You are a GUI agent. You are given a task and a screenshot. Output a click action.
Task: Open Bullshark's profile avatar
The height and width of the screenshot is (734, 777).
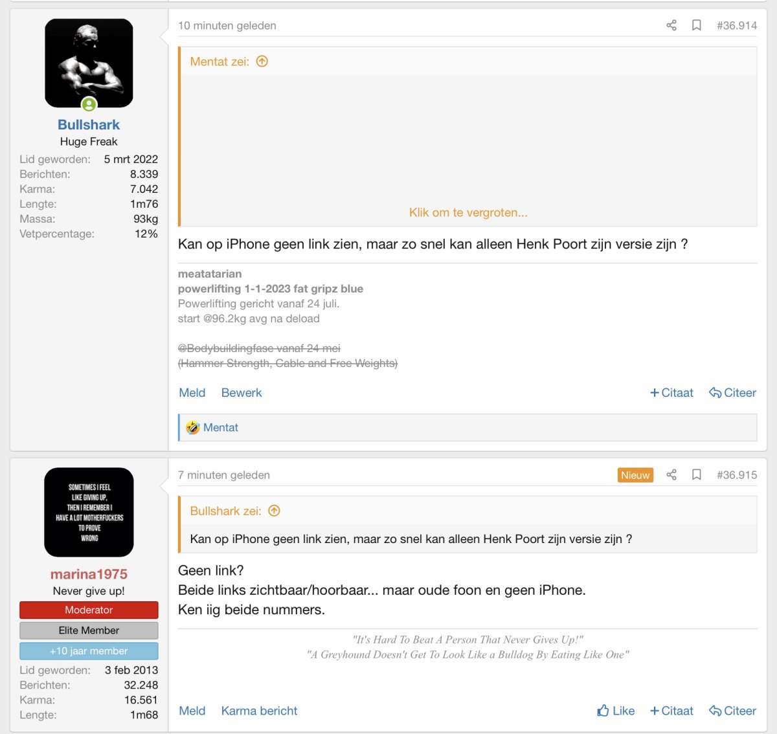tap(89, 63)
